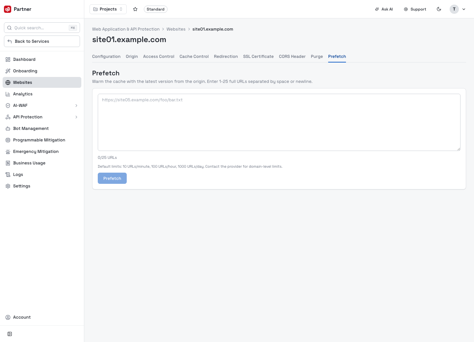474x342 pixels.
Task: Open the Access Control tab
Action: [159, 57]
